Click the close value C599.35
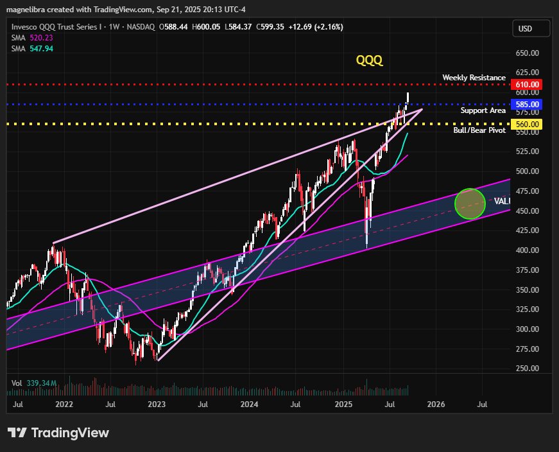559x452 pixels. (270, 27)
